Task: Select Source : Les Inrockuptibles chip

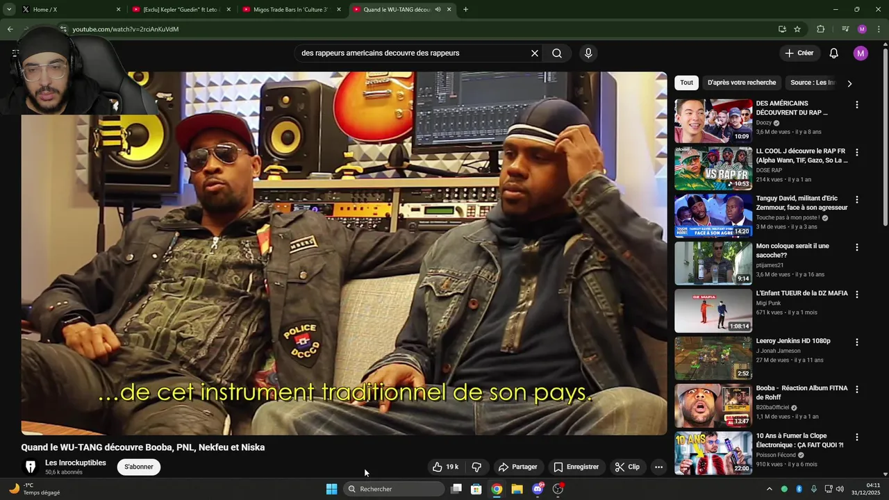Action: pyautogui.click(x=813, y=83)
